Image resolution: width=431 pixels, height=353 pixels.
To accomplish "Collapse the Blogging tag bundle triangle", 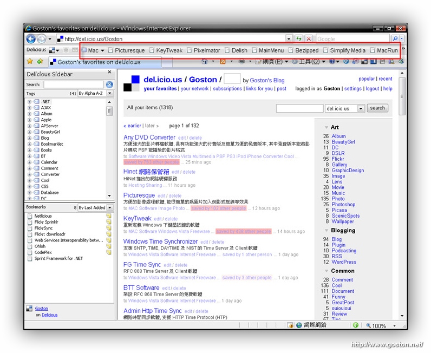I will (x=326, y=231).
